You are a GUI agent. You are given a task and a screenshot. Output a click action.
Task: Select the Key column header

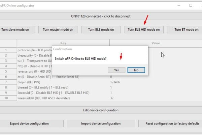[63, 43]
